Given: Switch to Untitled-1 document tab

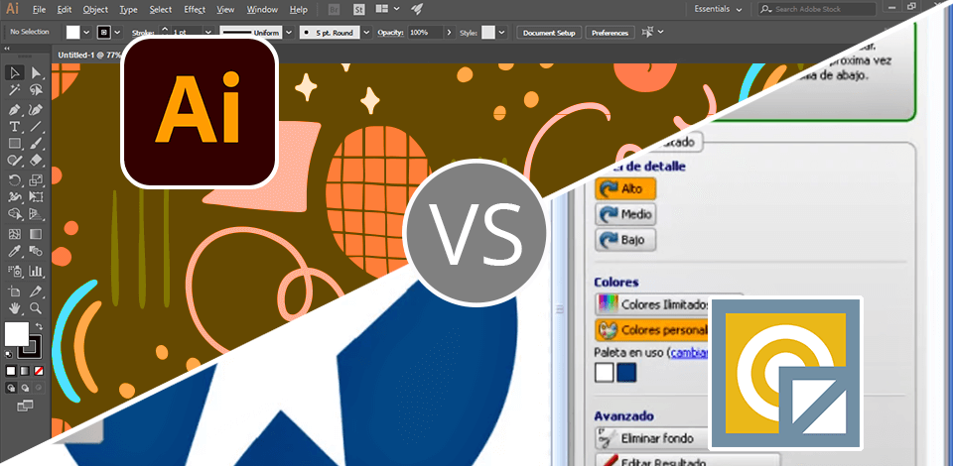Looking at the screenshot, I should click(90, 55).
